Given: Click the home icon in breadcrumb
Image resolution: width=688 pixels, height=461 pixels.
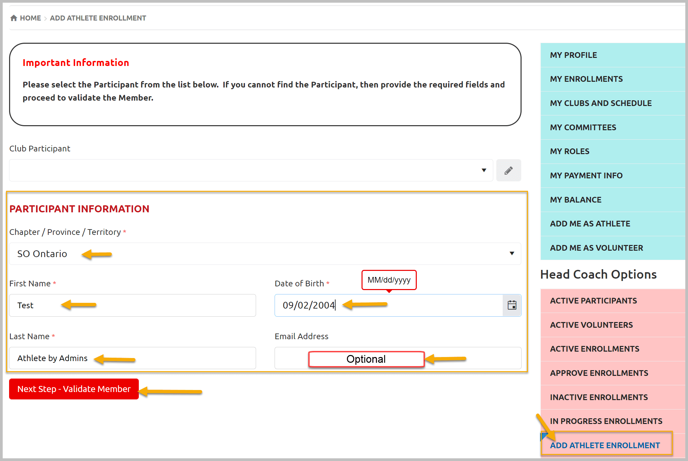Looking at the screenshot, I should [13, 18].
